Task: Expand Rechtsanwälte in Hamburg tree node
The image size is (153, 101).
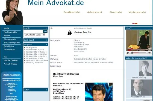Action: (x=25, y=56)
